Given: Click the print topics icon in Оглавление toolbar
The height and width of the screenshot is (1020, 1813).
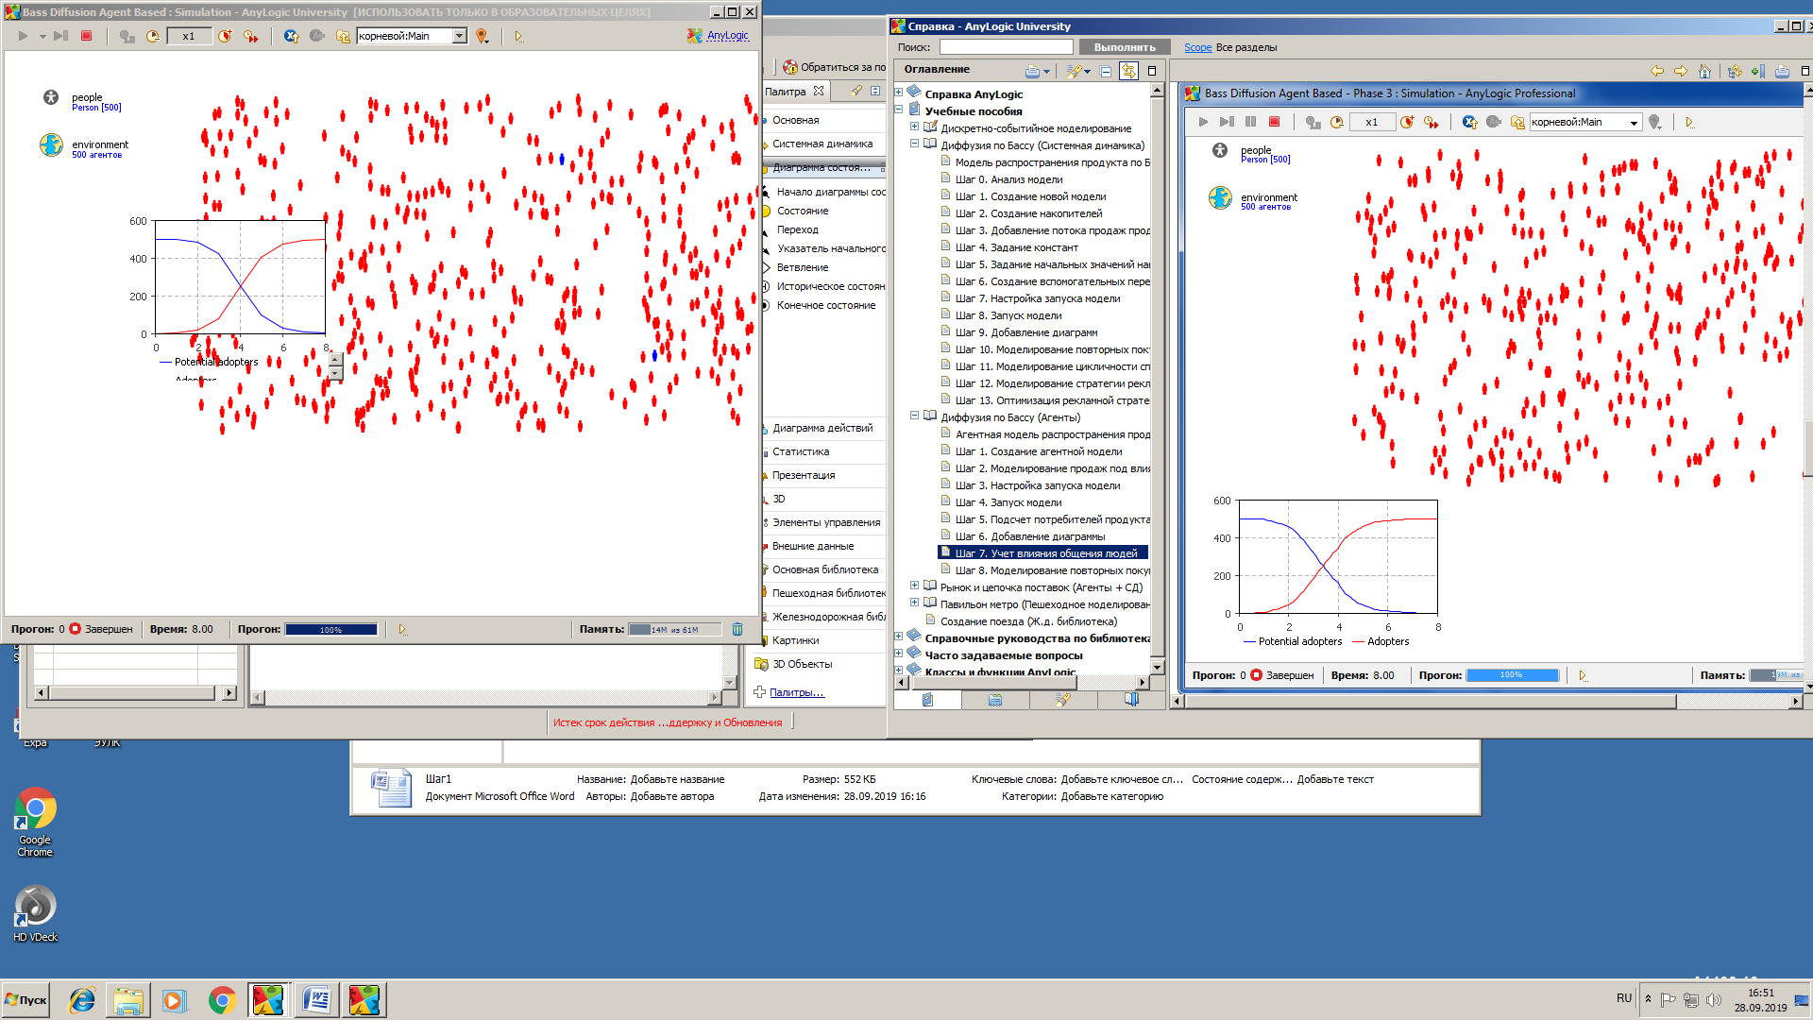Looking at the screenshot, I should coord(1032,71).
